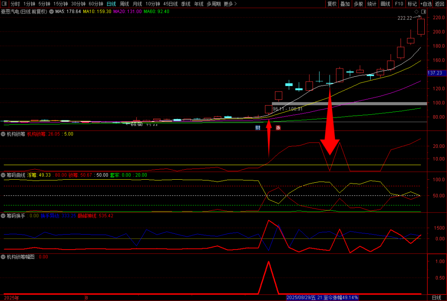
Task: Switch to the 周线 weekly period tab
Action: click(x=125, y=4)
